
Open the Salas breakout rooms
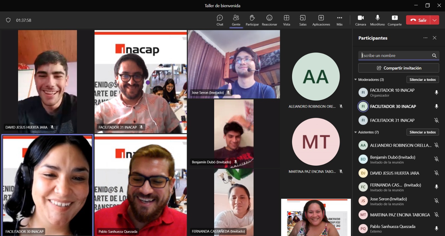(303, 20)
